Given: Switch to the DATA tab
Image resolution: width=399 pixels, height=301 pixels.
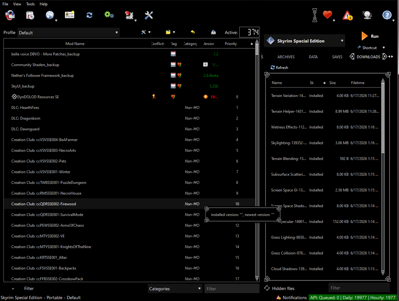Looking at the screenshot, I should pyautogui.click(x=313, y=57).
